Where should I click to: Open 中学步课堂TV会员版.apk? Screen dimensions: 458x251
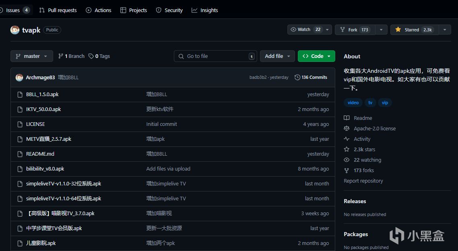pyautogui.click(x=54, y=228)
